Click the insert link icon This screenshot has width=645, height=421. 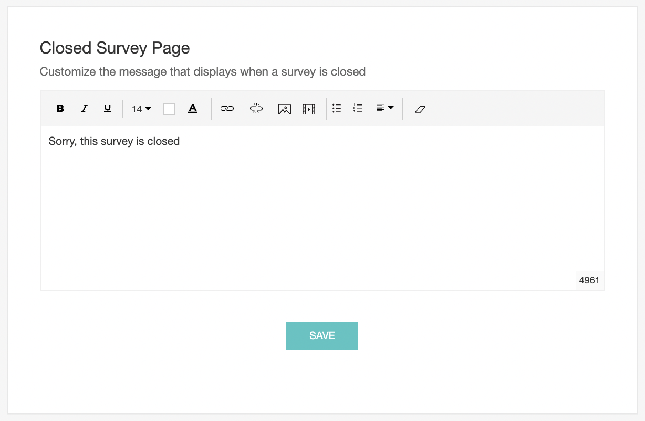coord(227,109)
